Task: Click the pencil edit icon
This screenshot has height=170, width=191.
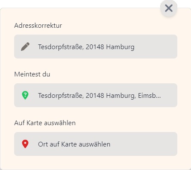Action: [x=25, y=47]
